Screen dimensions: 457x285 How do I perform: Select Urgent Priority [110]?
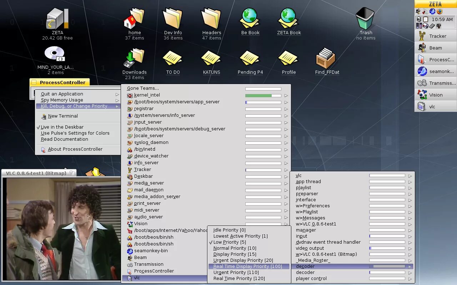pyautogui.click(x=249, y=272)
